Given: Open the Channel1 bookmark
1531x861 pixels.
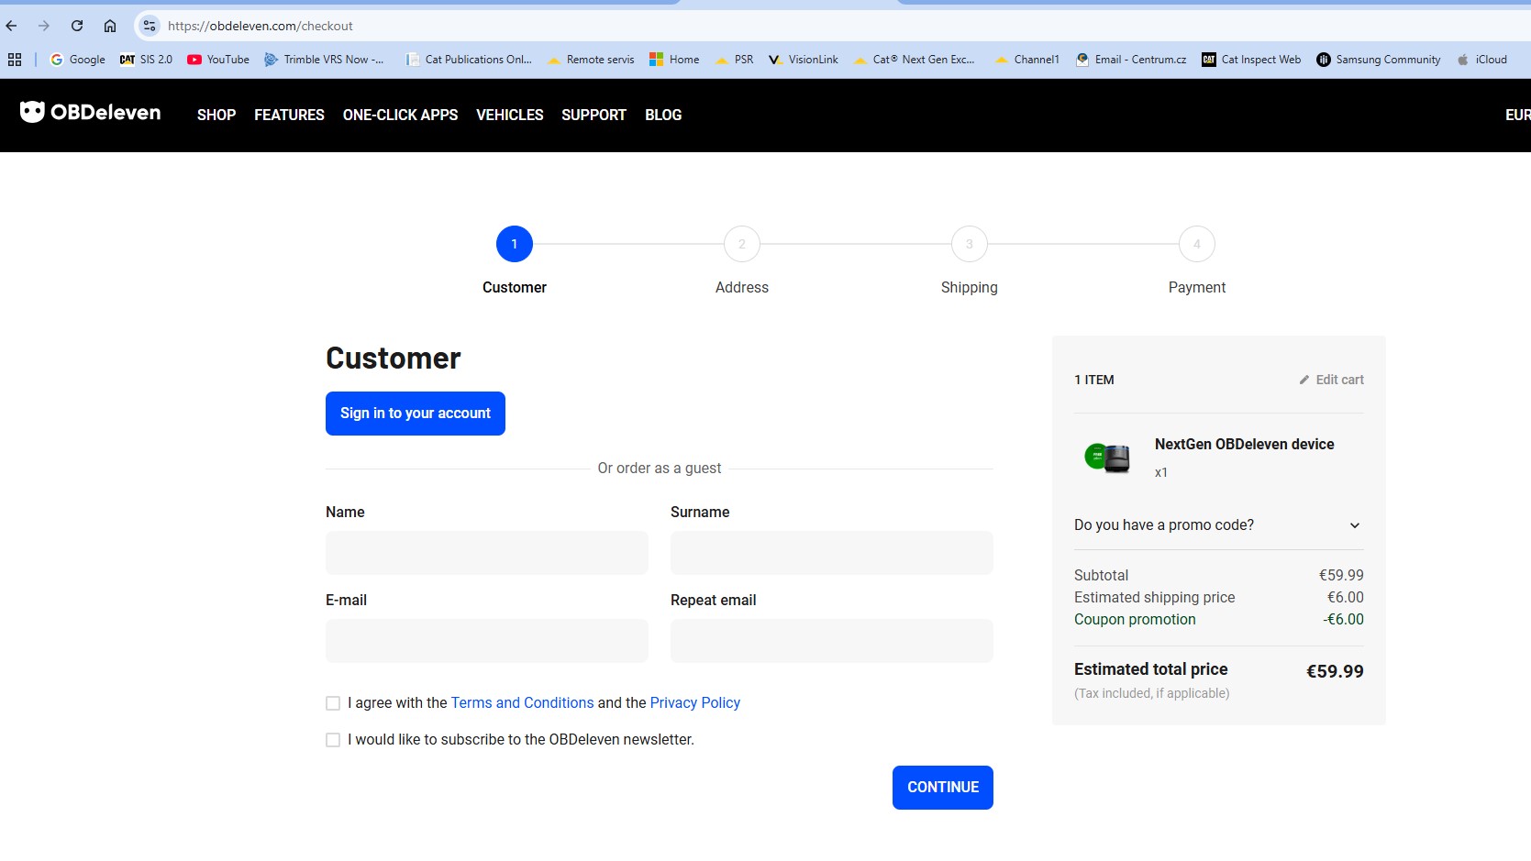Looking at the screenshot, I should (x=1027, y=60).
